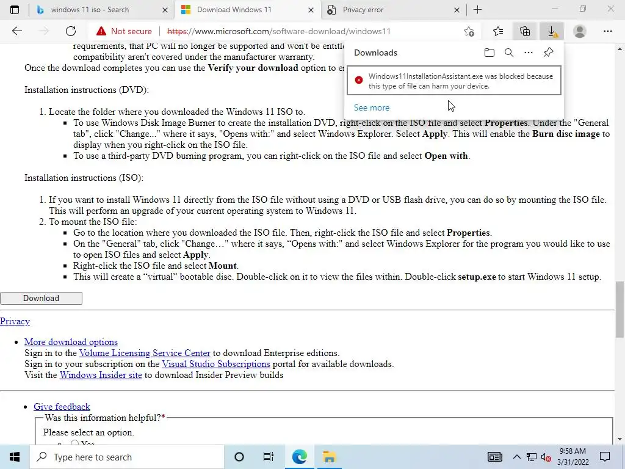This screenshot has height=469, width=625.
Task: Click scrollbar up arrow
Action: point(620,49)
